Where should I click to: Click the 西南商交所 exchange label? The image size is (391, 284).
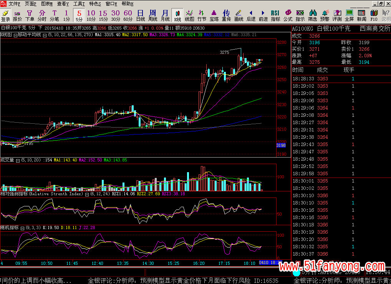(x=375, y=29)
